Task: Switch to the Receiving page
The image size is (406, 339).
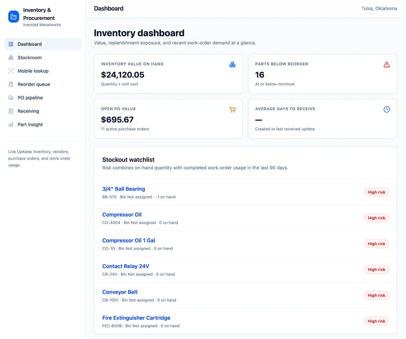Action: [x=43, y=111]
